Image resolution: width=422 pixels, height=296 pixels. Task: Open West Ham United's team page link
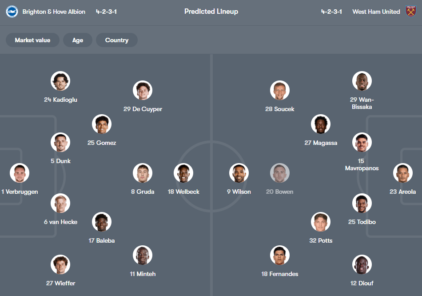click(376, 12)
